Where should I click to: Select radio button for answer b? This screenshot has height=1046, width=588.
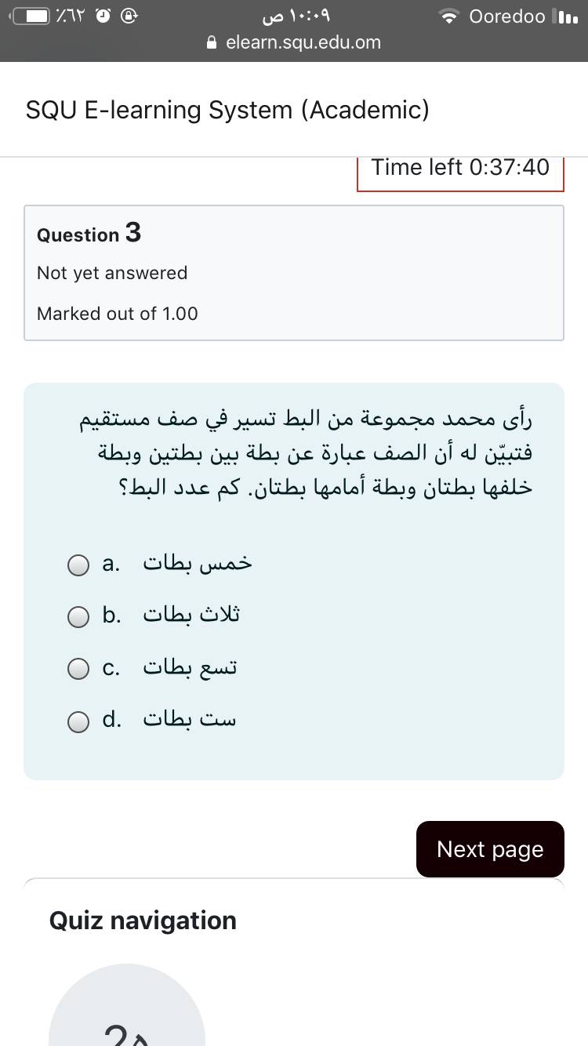click(78, 617)
